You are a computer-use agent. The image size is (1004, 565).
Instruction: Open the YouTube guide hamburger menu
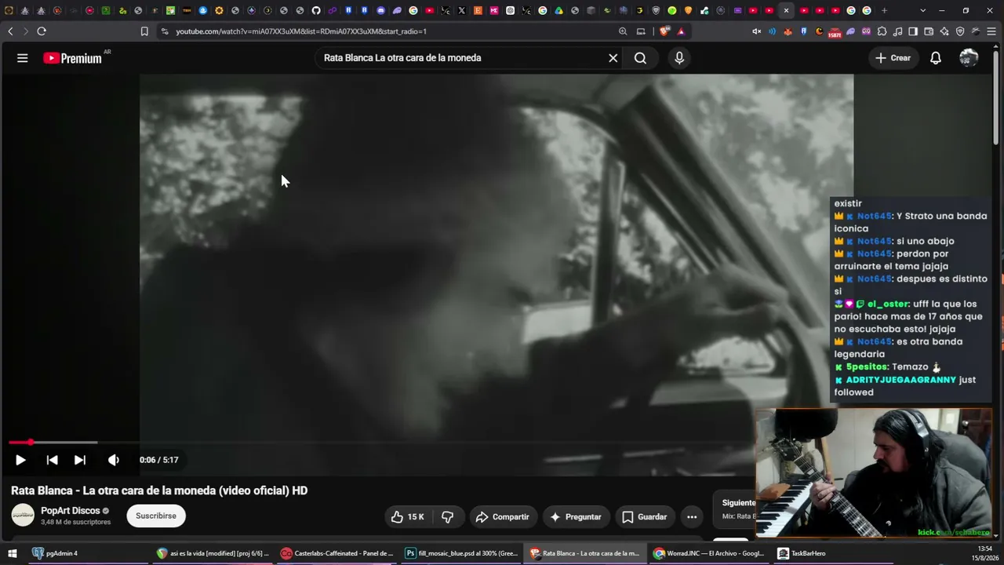pos(23,58)
